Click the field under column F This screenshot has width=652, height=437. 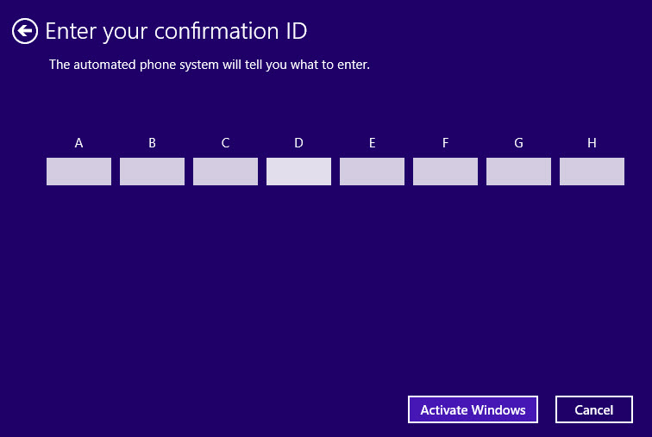445,172
